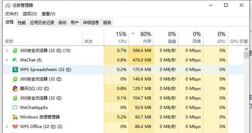Image resolution: width=252 pixels, height=133 pixels.
Task: Click the scrollbar up arrow
Action: pyautogui.click(x=246, y=49)
